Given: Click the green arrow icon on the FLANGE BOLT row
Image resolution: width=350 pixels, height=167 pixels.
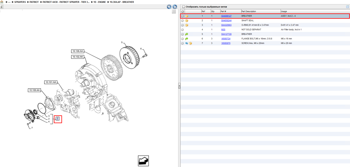Looking at the screenshot, I should (x=187, y=38).
